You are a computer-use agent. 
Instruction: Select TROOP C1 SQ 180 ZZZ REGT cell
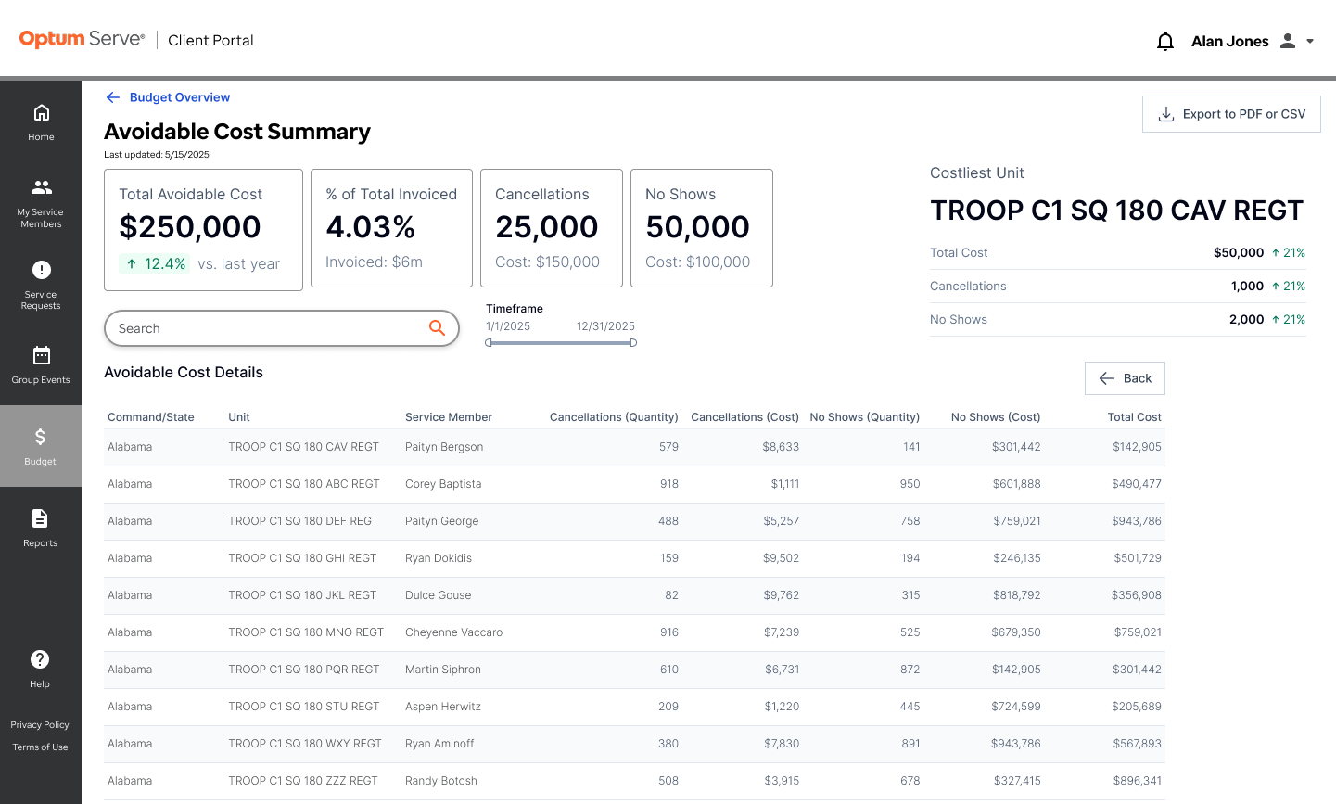pyautogui.click(x=303, y=781)
